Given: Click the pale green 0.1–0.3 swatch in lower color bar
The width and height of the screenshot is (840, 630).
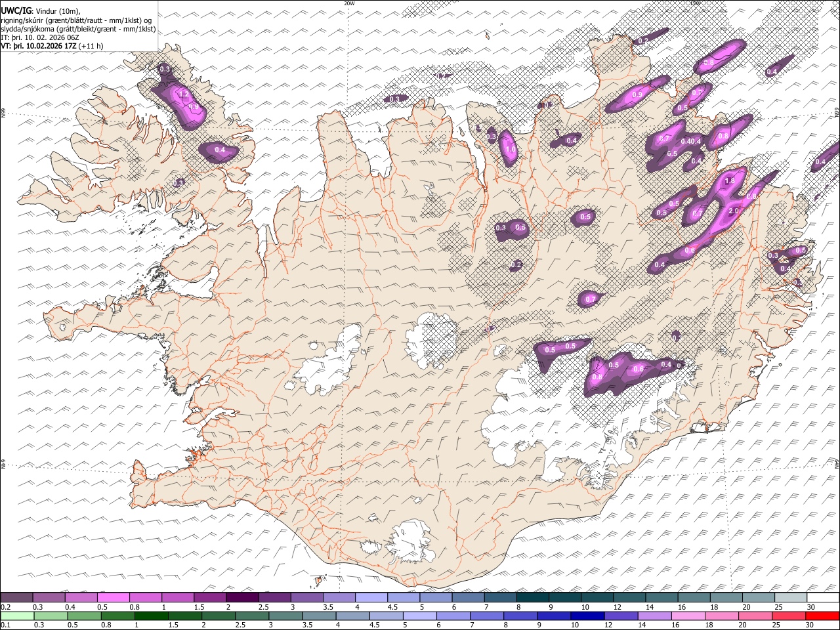Looking at the screenshot, I should click(x=17, y=616).
